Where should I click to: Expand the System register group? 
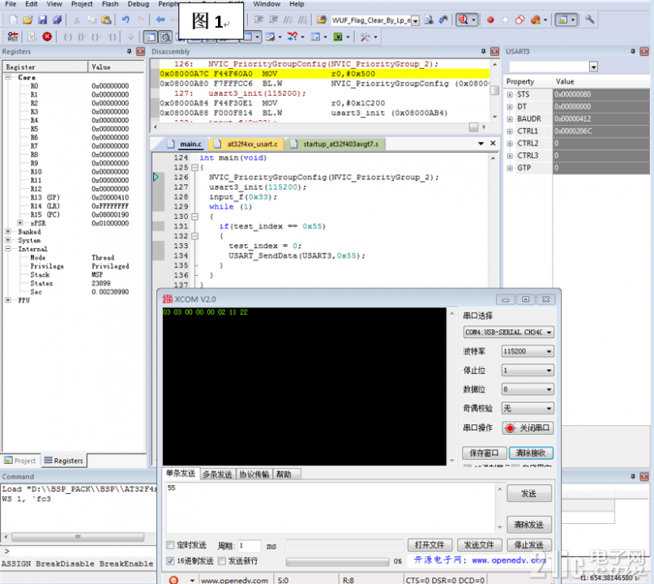8,240
